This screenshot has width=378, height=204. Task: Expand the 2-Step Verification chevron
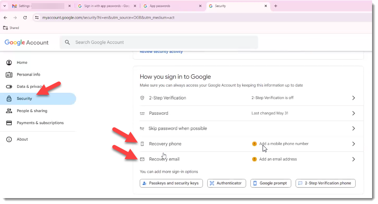click(x=353, y=98)
